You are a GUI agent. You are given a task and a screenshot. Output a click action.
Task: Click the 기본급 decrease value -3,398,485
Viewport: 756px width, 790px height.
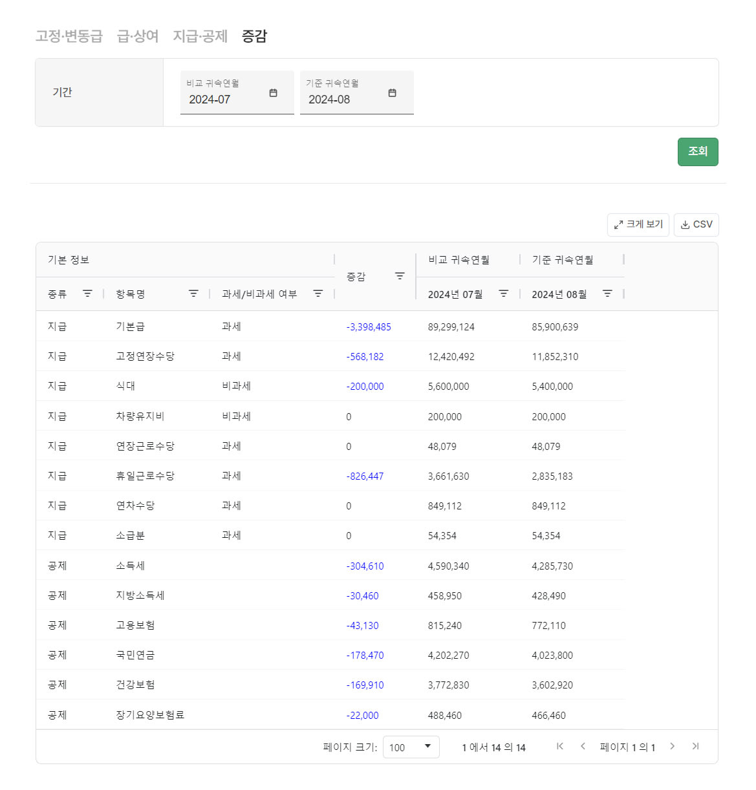coord(369,326)
